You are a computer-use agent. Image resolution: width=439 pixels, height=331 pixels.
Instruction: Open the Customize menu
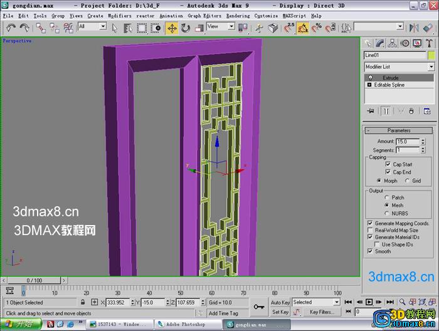(266, 16)
